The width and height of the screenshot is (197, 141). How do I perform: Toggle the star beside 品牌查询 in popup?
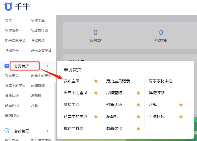coord(138,93)
